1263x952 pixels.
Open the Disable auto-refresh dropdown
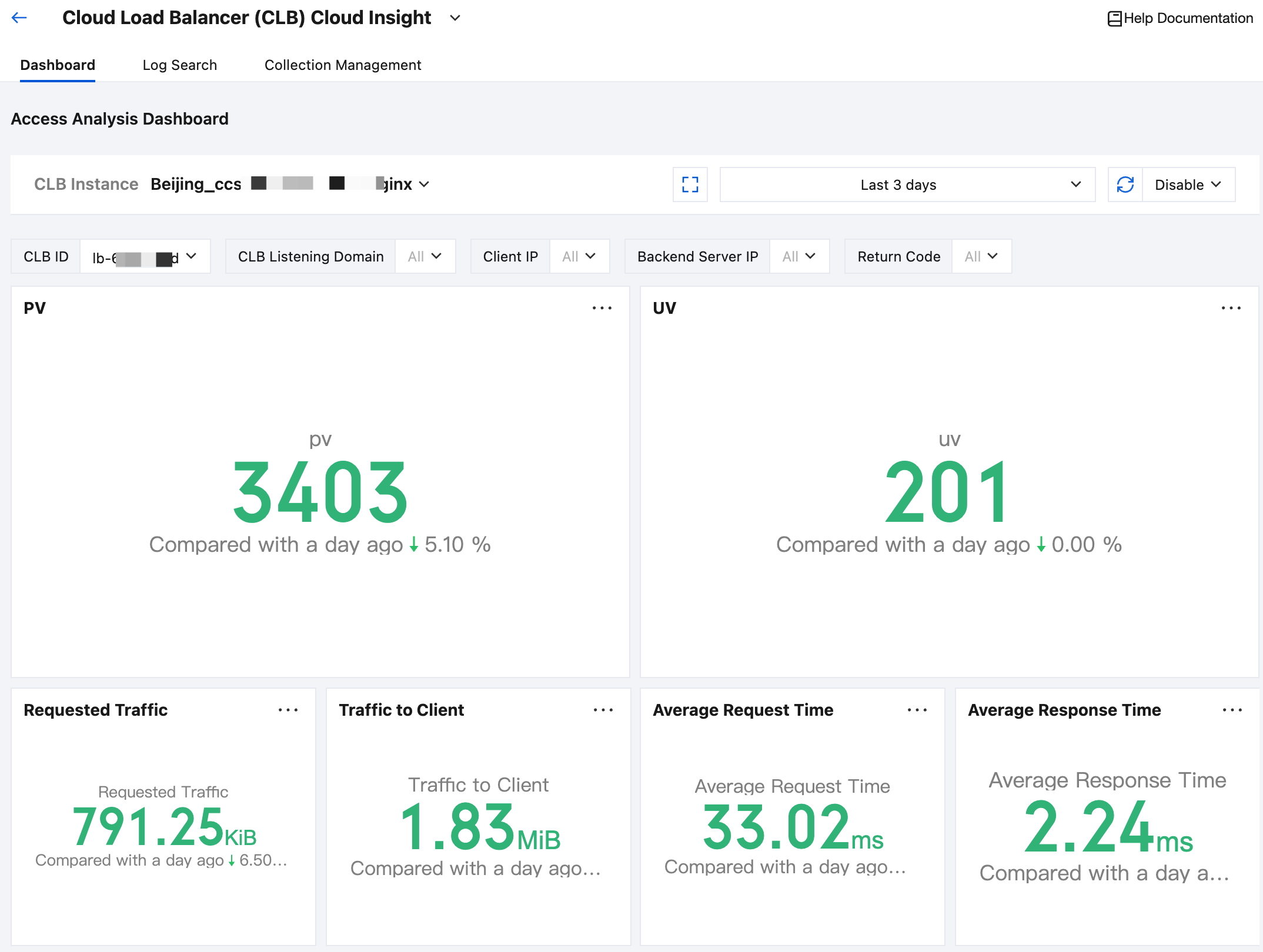pyautogui.click(x=1188, y=185)
